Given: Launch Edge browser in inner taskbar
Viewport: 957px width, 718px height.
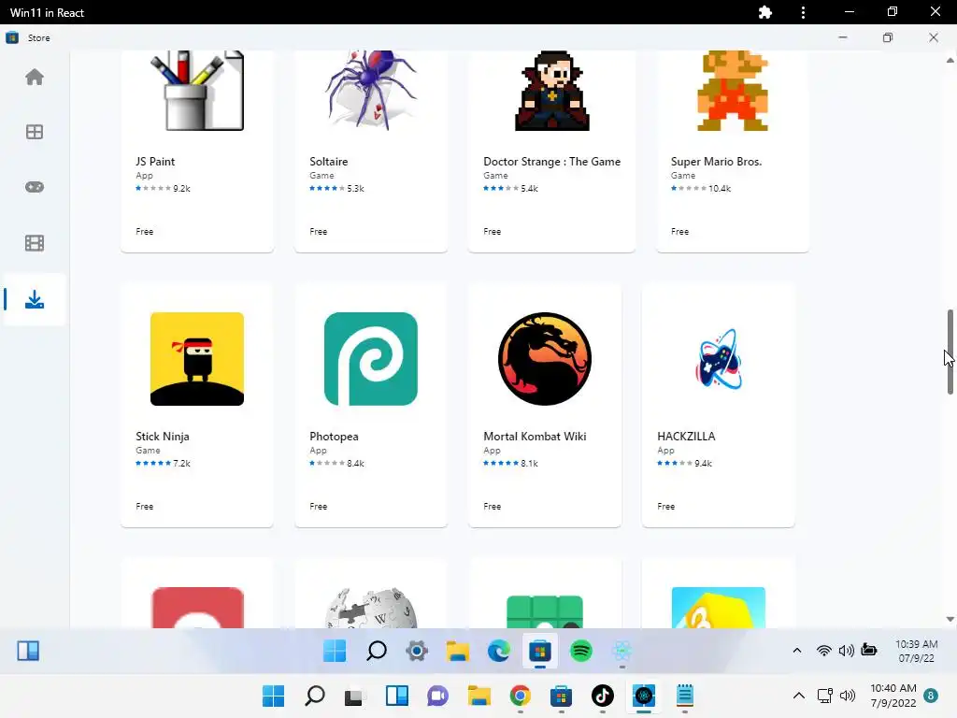Looking at the screenshot, I should [499, 651].
